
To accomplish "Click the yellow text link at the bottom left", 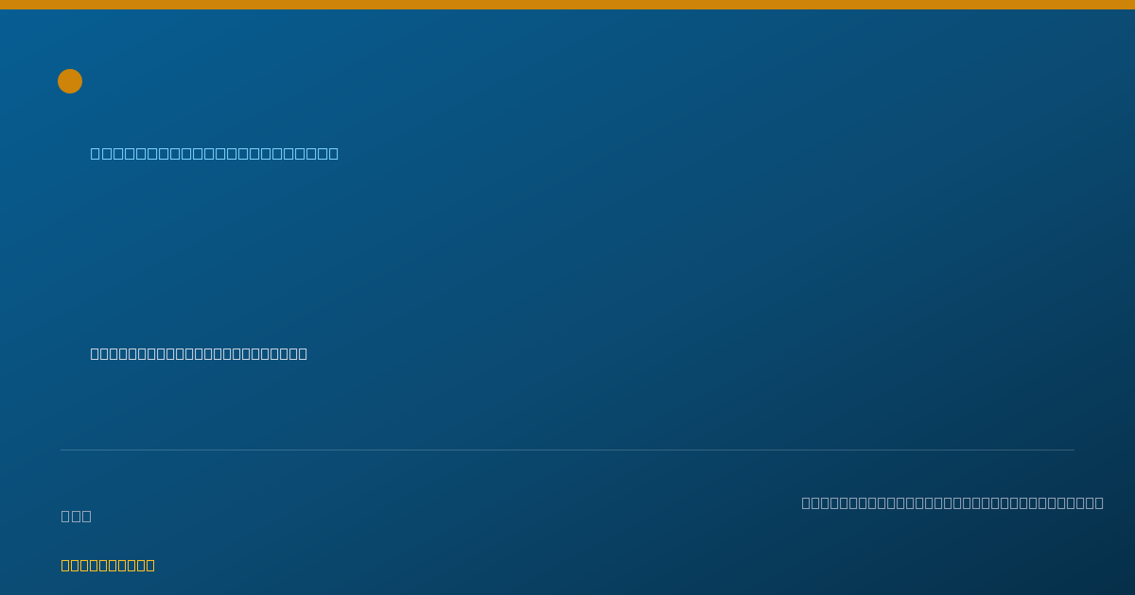I will click(108, 565).
